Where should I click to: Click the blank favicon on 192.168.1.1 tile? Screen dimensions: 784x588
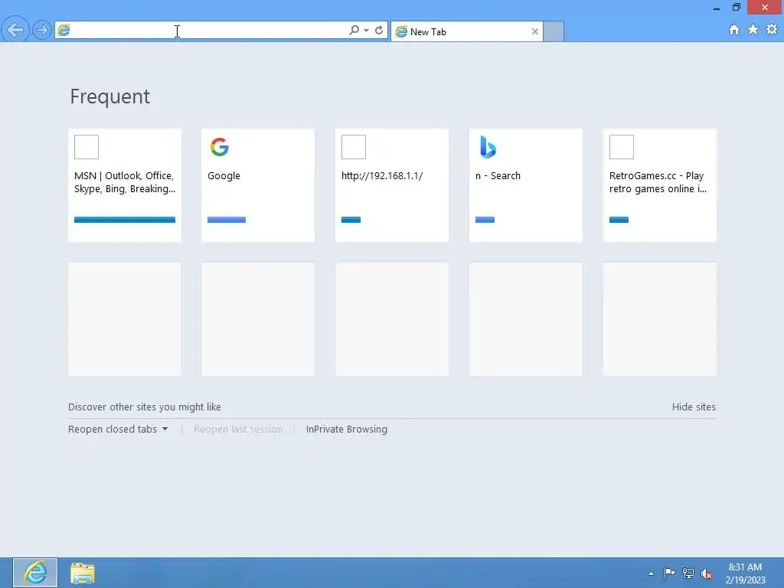(354, 147)
